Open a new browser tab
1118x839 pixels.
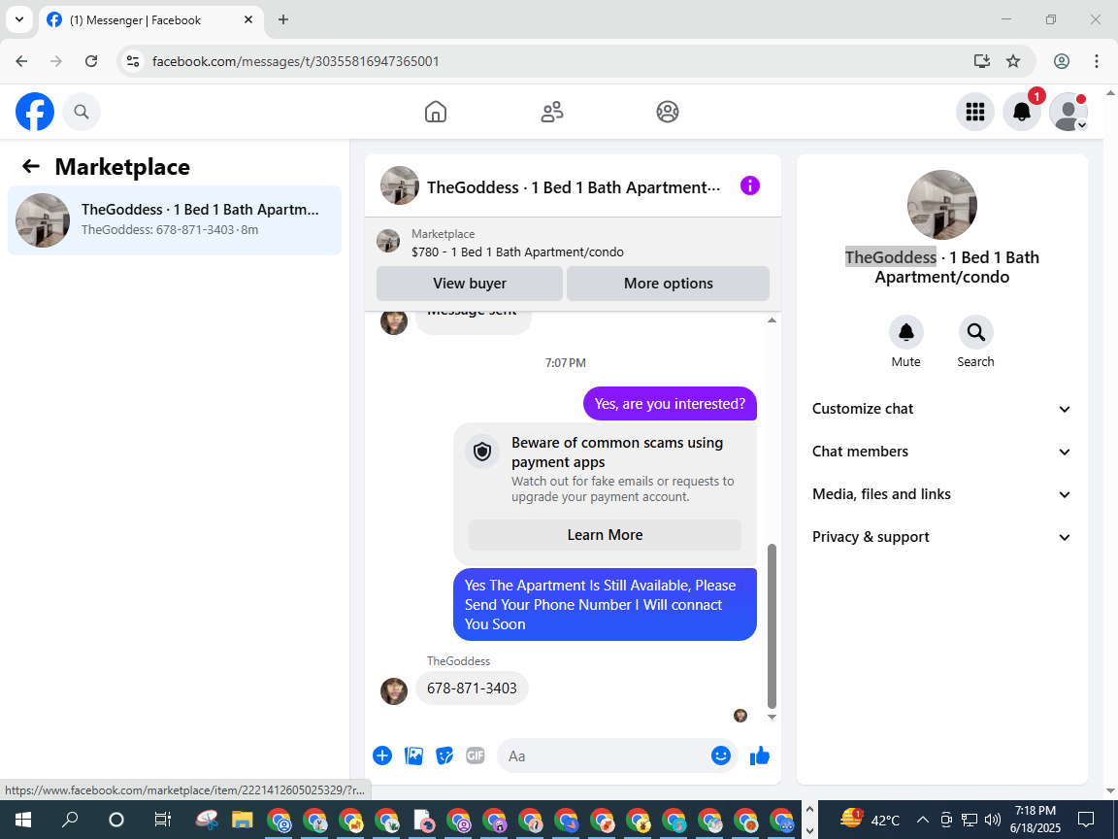(x=283, y=20)
